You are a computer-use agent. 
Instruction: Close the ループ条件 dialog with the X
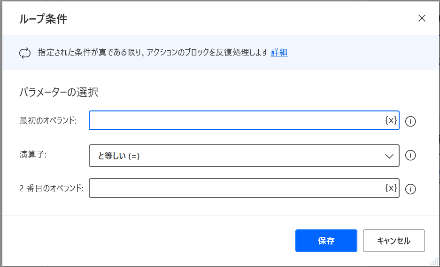point(422,18)
